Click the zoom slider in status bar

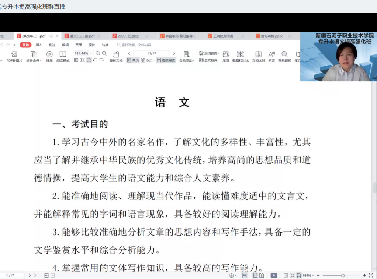coord(343,275)
